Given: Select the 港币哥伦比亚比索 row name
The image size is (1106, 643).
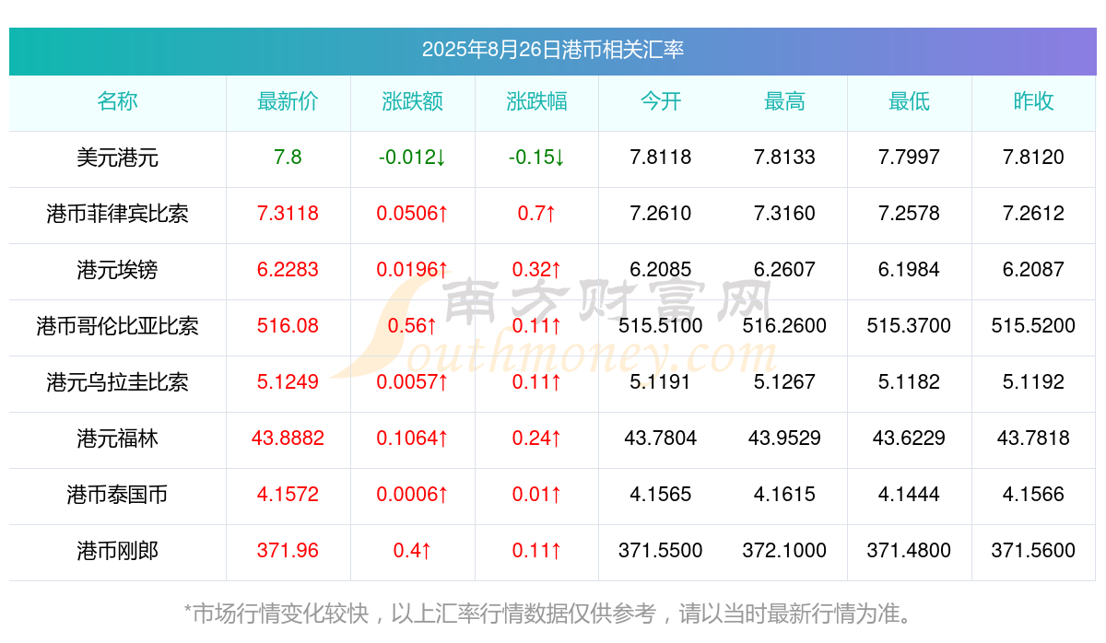Looking at the screenshot, I should tap(118, 326).
